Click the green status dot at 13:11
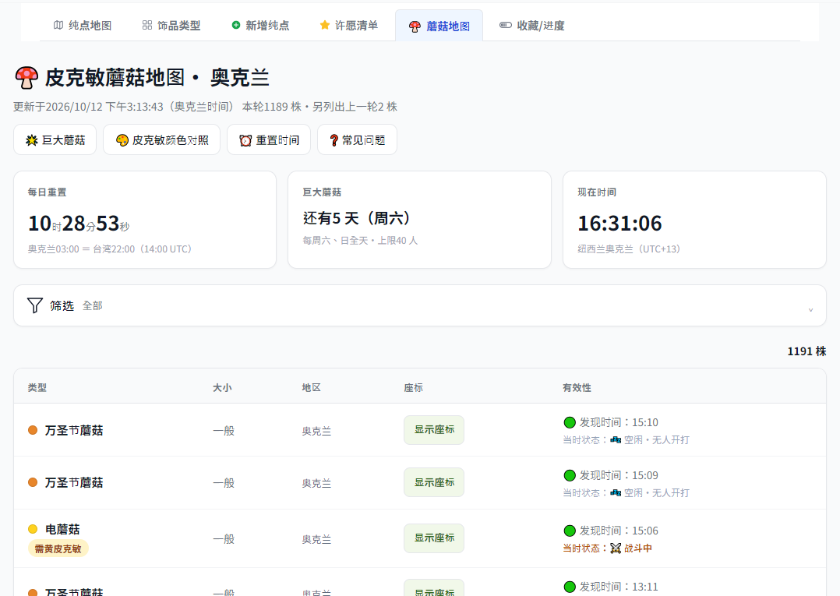Screen dimensions: 840x596 point(570,587)
